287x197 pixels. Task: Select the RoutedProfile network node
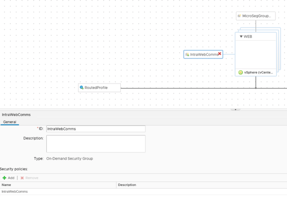click(99, 88)
